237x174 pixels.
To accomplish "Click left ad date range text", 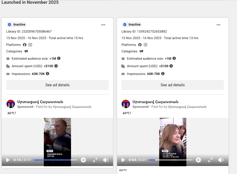I will point(26,38).
